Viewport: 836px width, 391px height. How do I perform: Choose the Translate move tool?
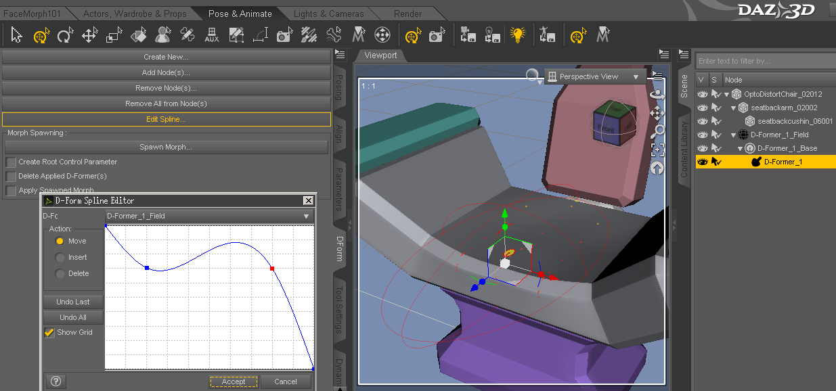(x=89, y=34)
